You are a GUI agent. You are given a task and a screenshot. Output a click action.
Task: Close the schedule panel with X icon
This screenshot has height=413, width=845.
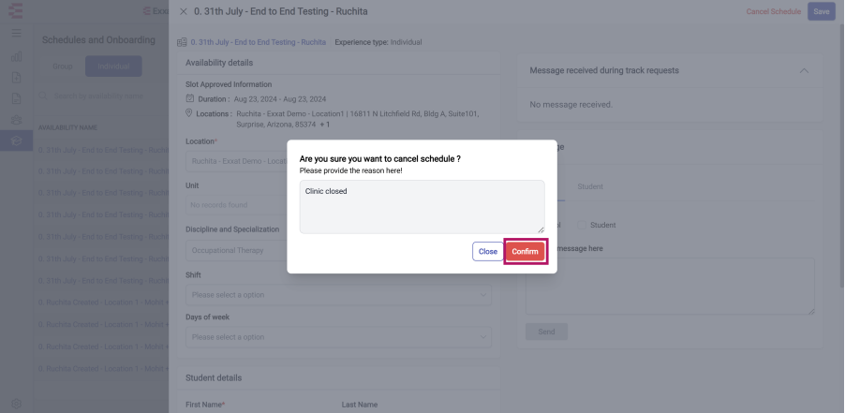pos(184,11)
